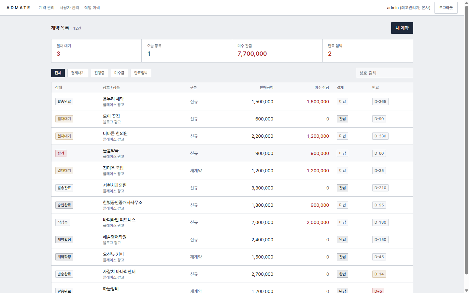Click the 결재 대기 summary card
Viewport: 469px width, 293px height.
click(x=96, y=51)
